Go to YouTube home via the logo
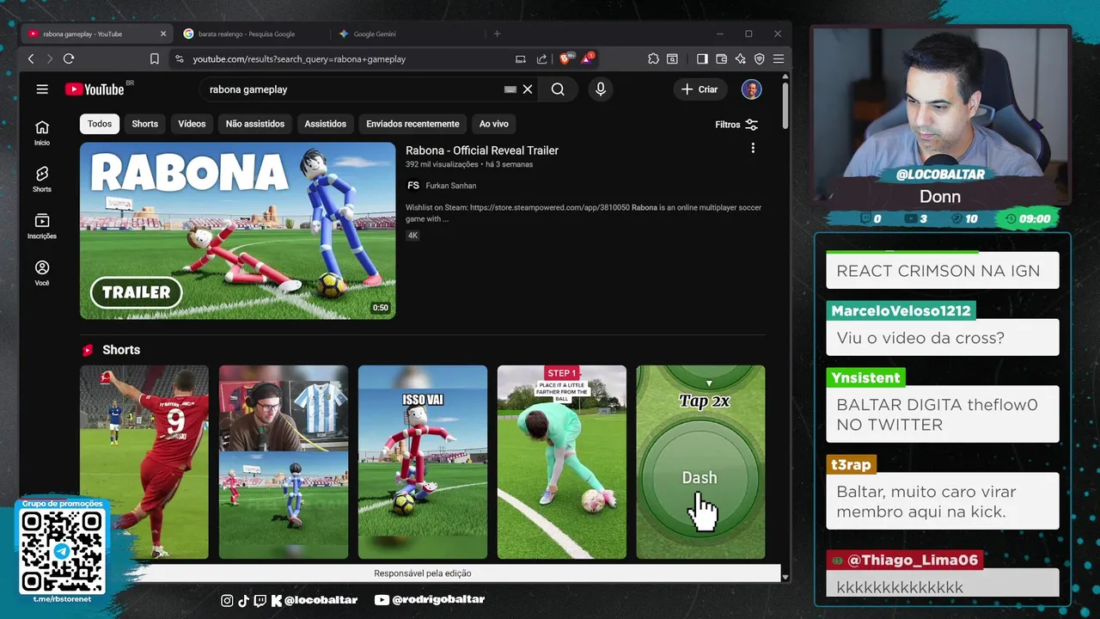Screen dimensions: 1100x619 (x=95, y=89)
